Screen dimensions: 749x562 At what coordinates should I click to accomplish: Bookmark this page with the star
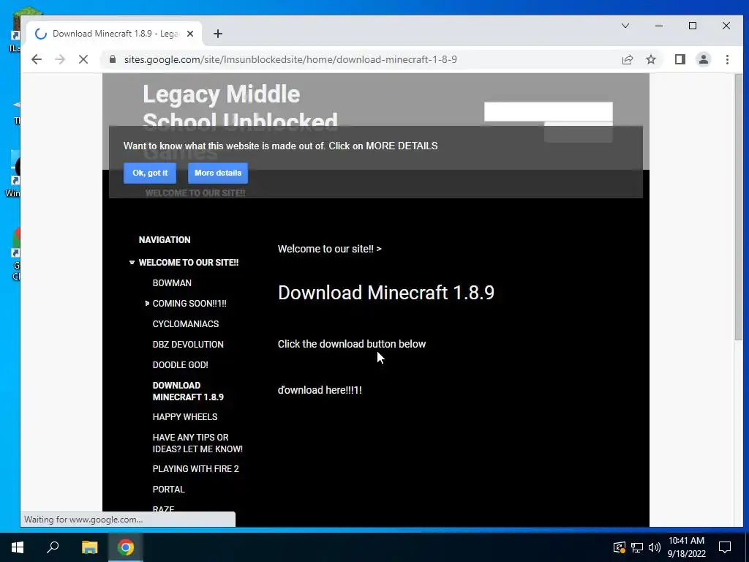tap(650, 59)
